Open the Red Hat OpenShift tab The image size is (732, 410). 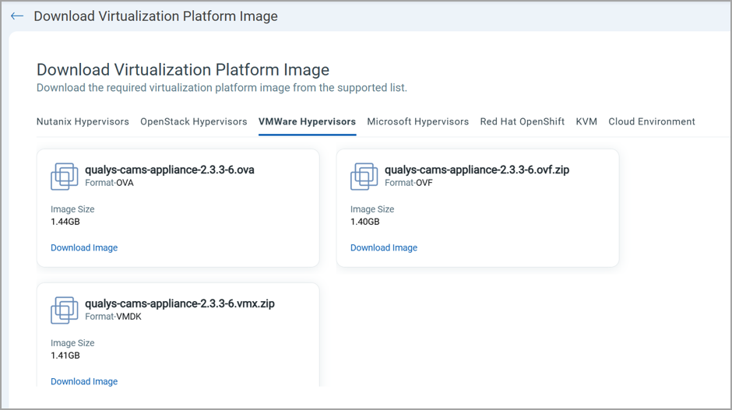tap(523, 121)
